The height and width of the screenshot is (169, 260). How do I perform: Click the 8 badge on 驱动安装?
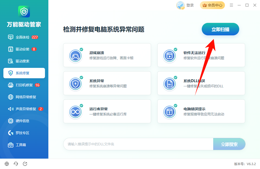(34, 49)
